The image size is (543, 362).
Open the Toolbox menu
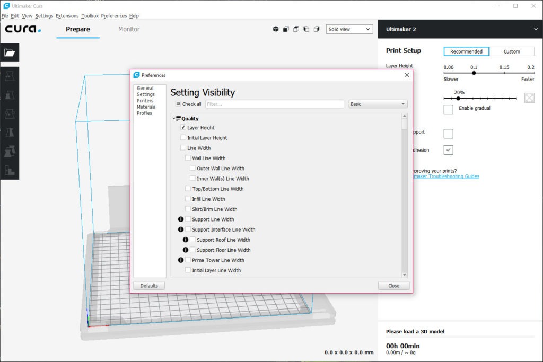tap(90, 16)
